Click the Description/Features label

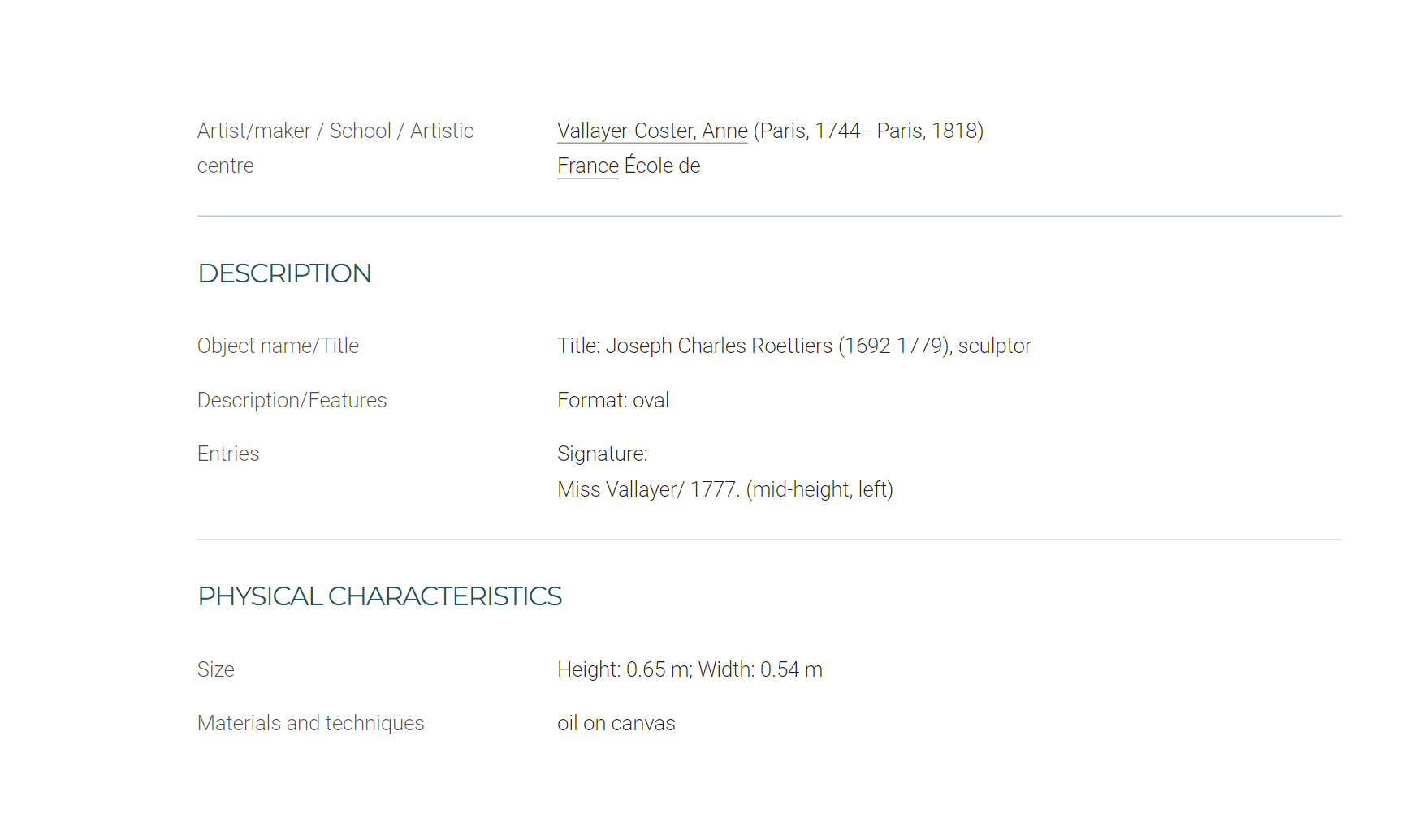pos(292,400)
